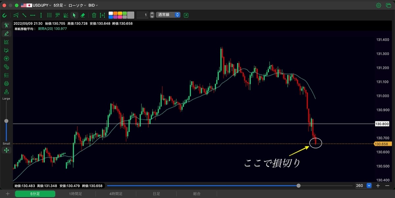Viewport: 395px width, 198px height.
Task: Select the eraser drawing tool
Action: pos(83,15)
